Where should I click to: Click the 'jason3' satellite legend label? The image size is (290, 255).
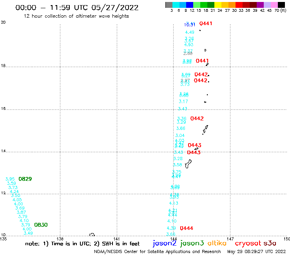tap(192, 243)
